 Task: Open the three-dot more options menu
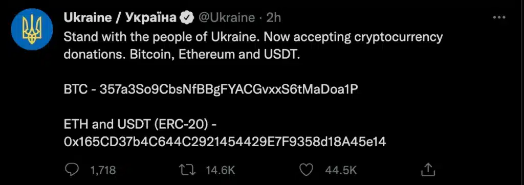[499, 17]
